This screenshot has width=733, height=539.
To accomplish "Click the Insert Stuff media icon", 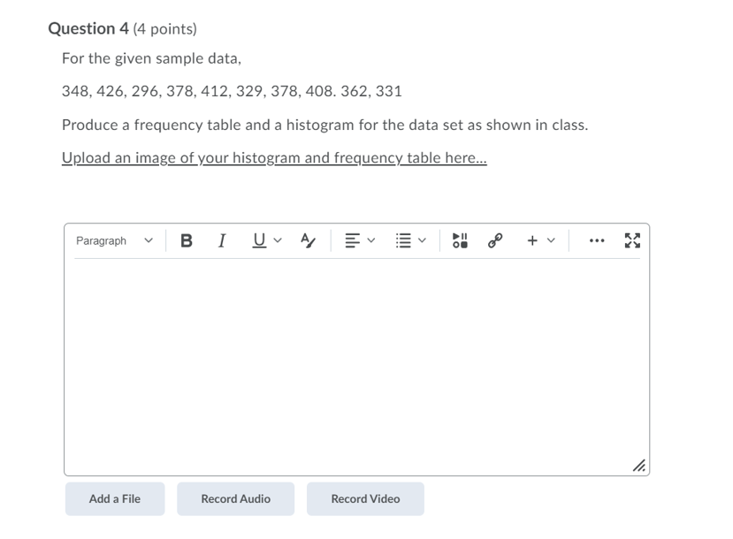I will [459, 239].
